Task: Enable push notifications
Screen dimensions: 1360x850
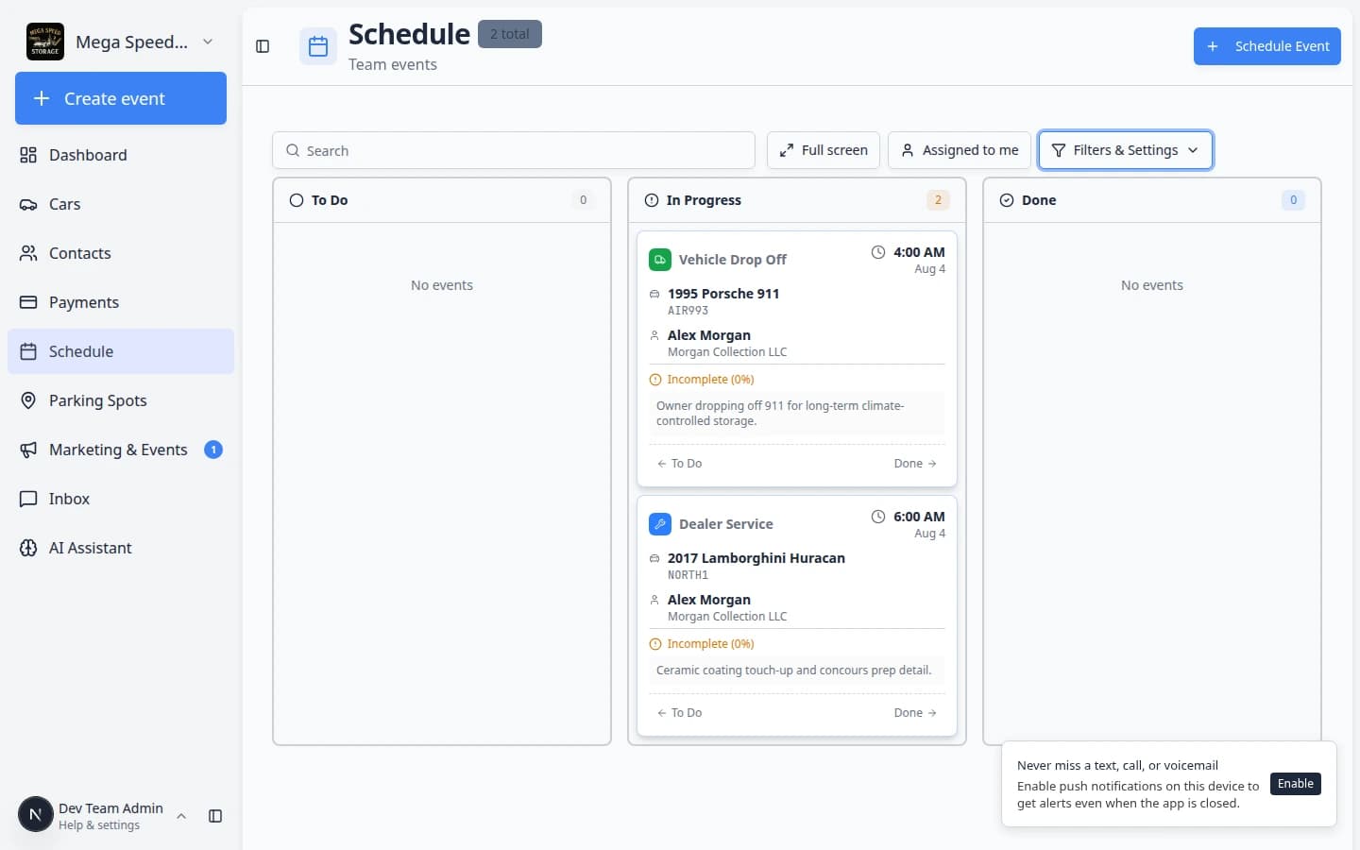Action: [1296, 784]
